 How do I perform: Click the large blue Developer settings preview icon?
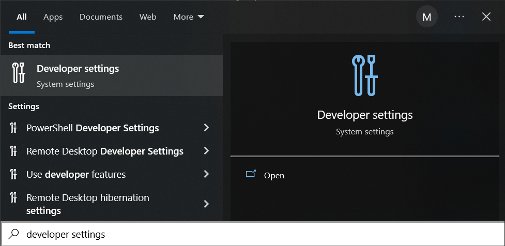364,75
